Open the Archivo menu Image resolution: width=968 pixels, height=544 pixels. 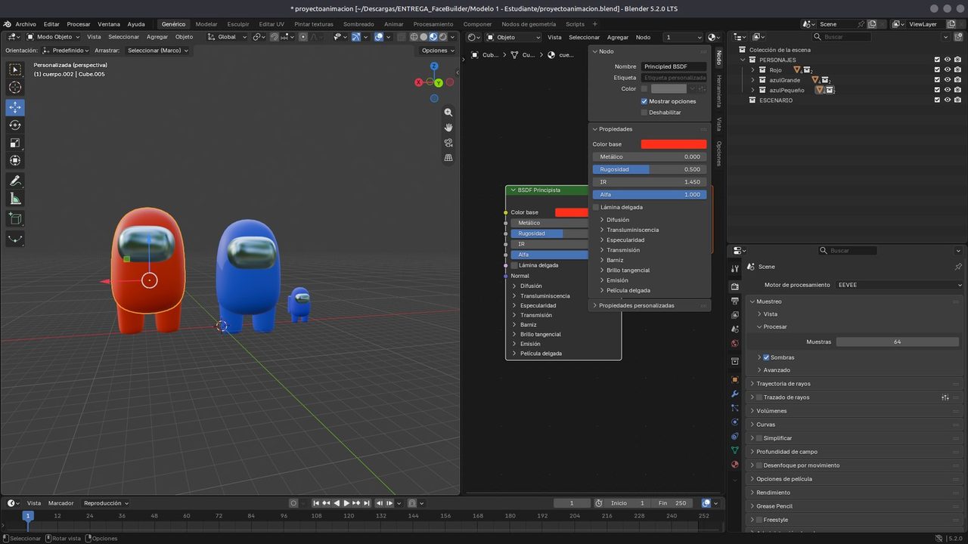click(x=26, y=24)
